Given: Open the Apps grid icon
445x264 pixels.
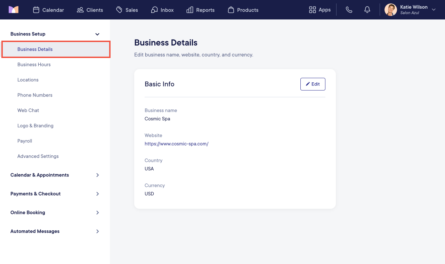Looking at the screenshot, I should pyautogui.click(x=312, y=10).
